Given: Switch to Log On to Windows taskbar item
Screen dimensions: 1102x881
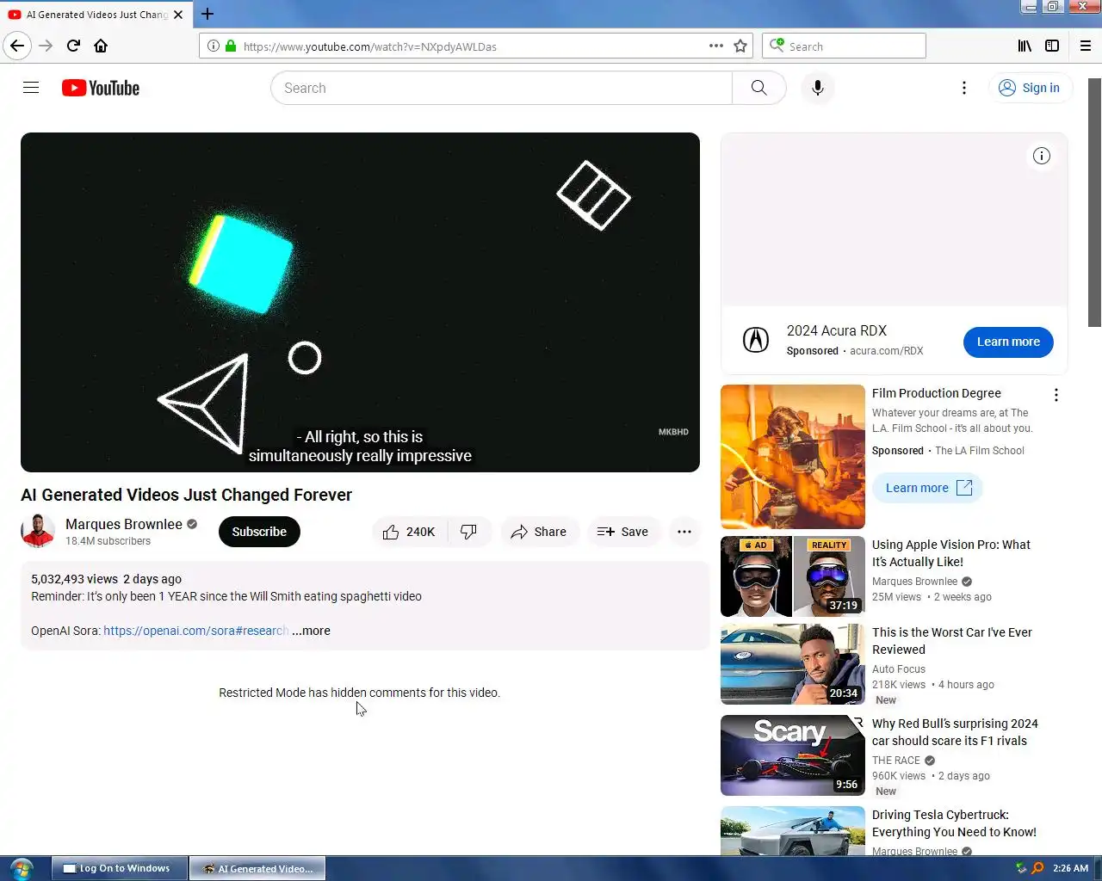Looking at the screenshot, I should 119,868.
